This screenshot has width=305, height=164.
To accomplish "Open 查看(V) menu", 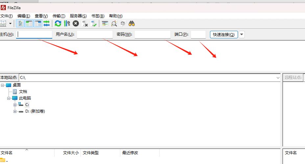I will (x=41, y=16).
